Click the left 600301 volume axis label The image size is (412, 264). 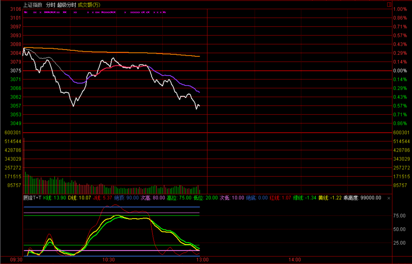click(x=13, y=132)
